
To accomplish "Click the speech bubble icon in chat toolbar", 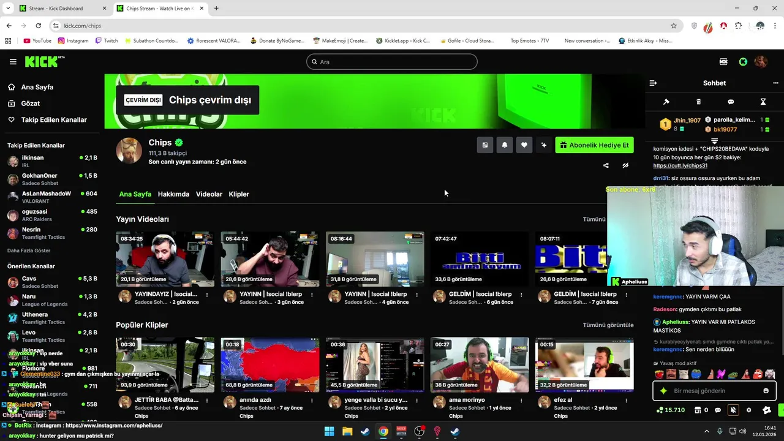I will 731,102.
